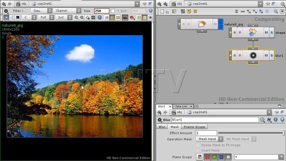Click Plane Scope text field
Viewport: 286px width, 161px height.
point(256,157)
